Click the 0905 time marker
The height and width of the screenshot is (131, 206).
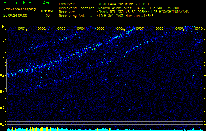[100, 28]
